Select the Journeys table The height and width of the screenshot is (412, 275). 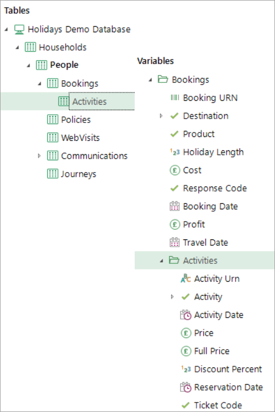point(71,174)
